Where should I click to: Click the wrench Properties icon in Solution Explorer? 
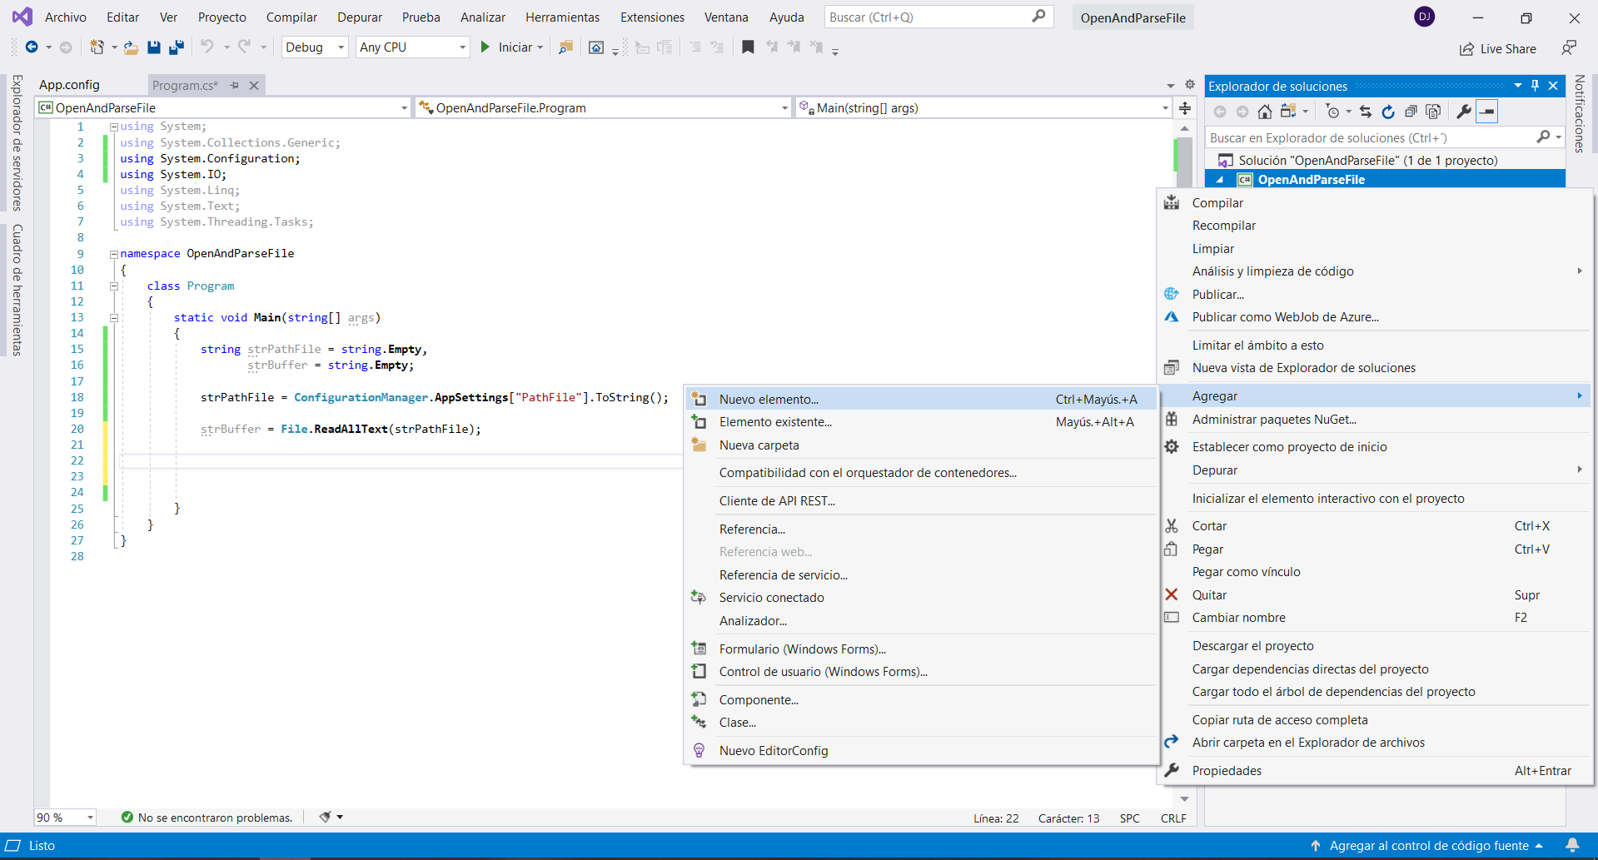pyautogui.click(x=1463, y=112)
